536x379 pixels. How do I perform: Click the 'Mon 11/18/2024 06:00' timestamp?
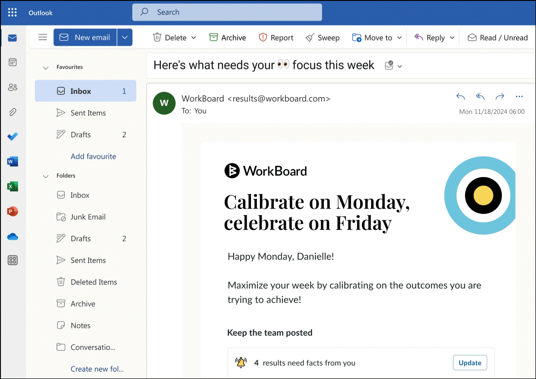492,112
